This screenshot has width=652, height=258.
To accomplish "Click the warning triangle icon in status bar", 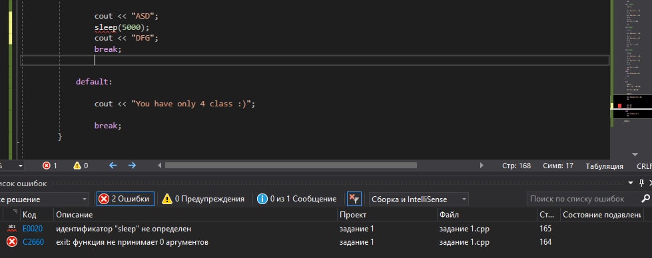I will tap(77, 166).
